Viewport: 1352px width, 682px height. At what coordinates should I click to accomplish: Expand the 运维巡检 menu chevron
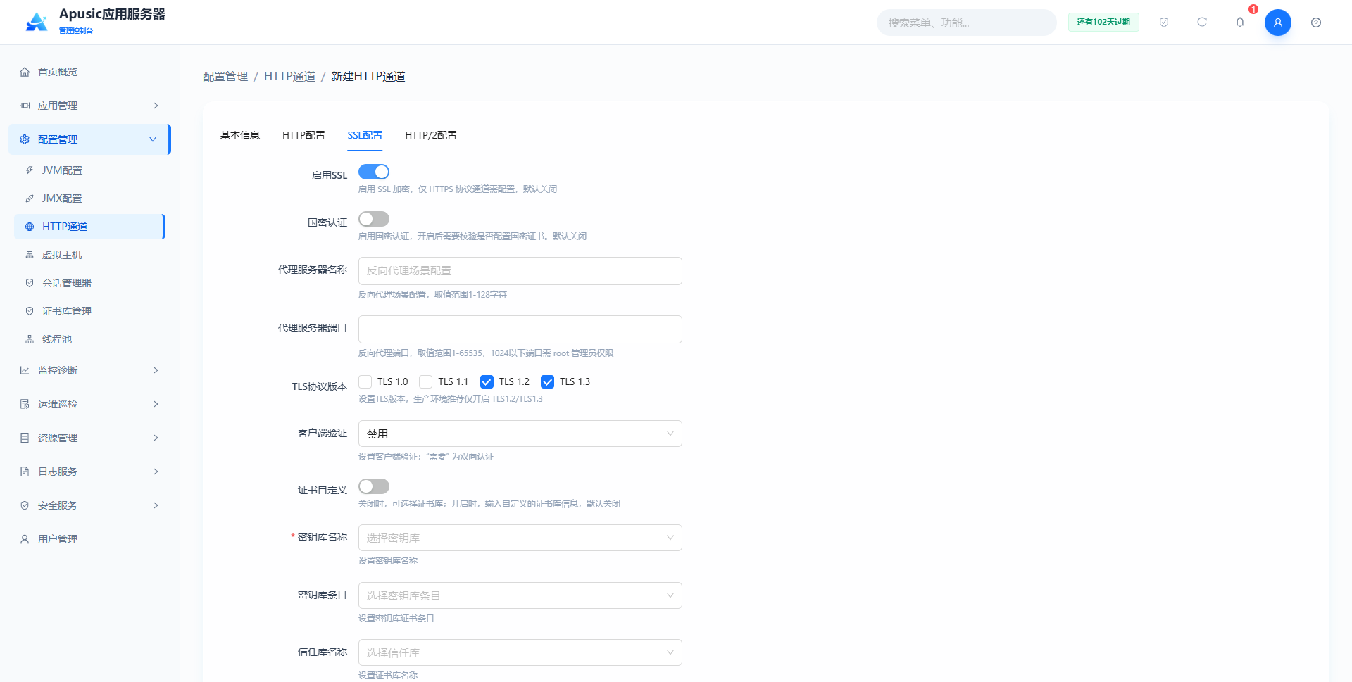[156, 404]
